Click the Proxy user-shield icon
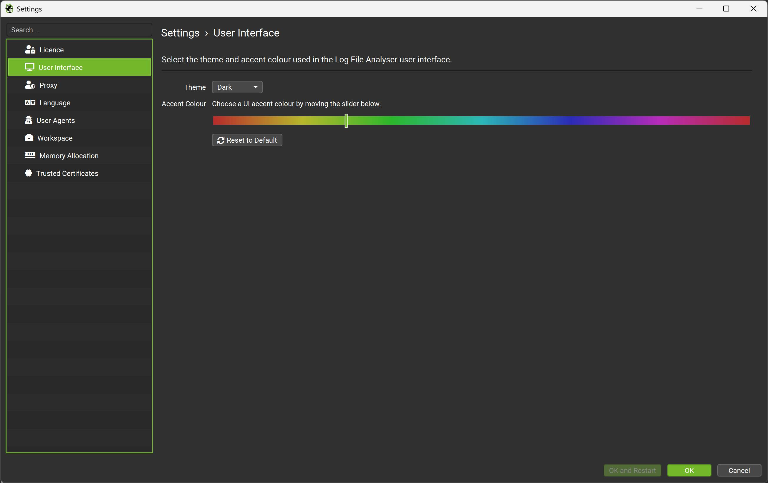 coord(30,85)
